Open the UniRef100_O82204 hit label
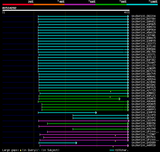160x152 pixels. click(143, 16)
